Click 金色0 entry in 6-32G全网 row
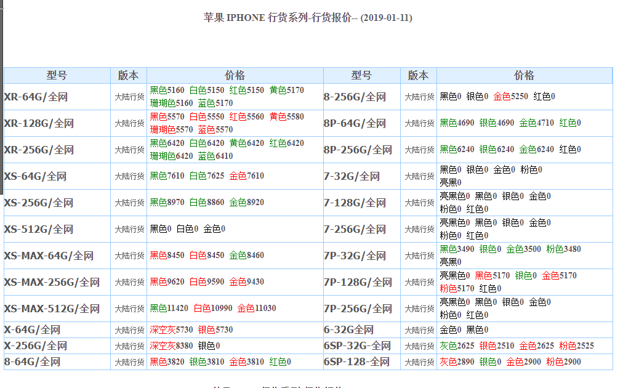Screen dimensions: 623x388 [451, 330]
